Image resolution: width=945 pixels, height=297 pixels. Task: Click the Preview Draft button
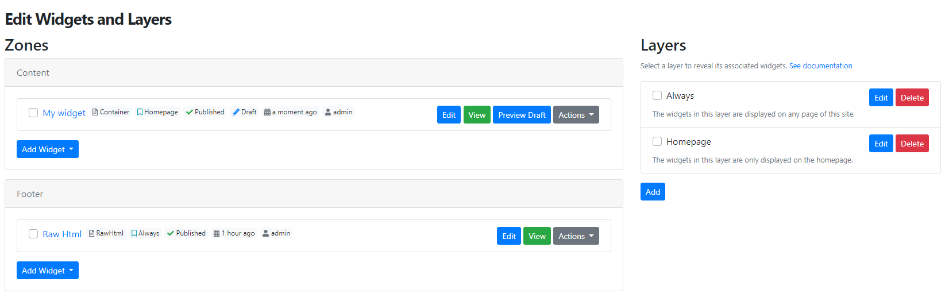tap(522, 115)
